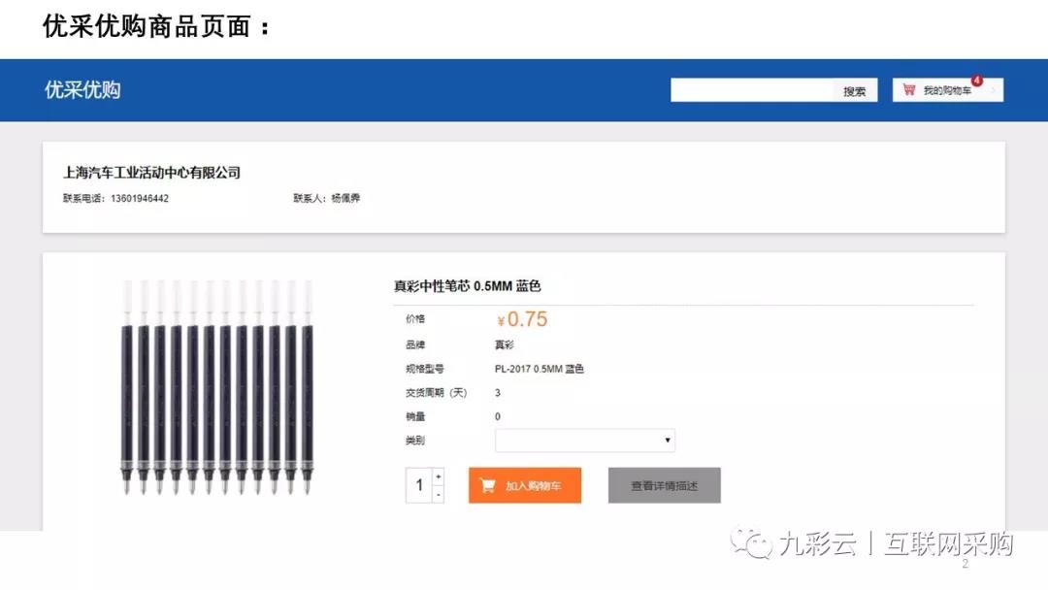Click 查看详情描述 view details button
The height and width of the screenshot is (590, 1048).
pos(665,485)
